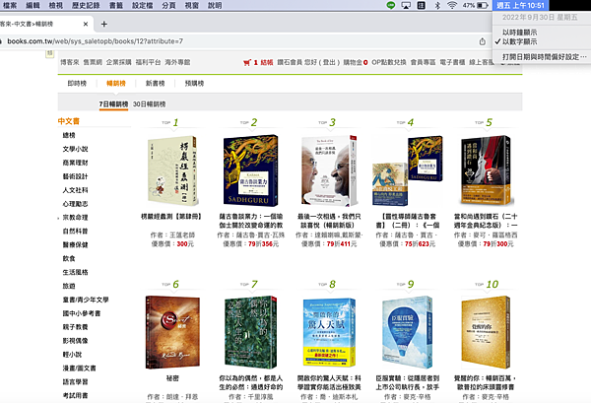Click the clock 週五 上午10:51 in menu bar
Viewport: 591px width, 403px height.
pyautogui.click(x=520, y=5)
